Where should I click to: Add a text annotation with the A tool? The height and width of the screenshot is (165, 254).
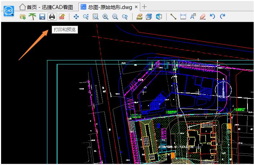click(x=193, y=17)
